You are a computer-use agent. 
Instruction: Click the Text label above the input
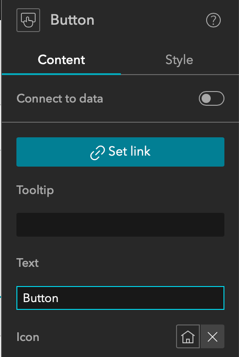(27, 263)
